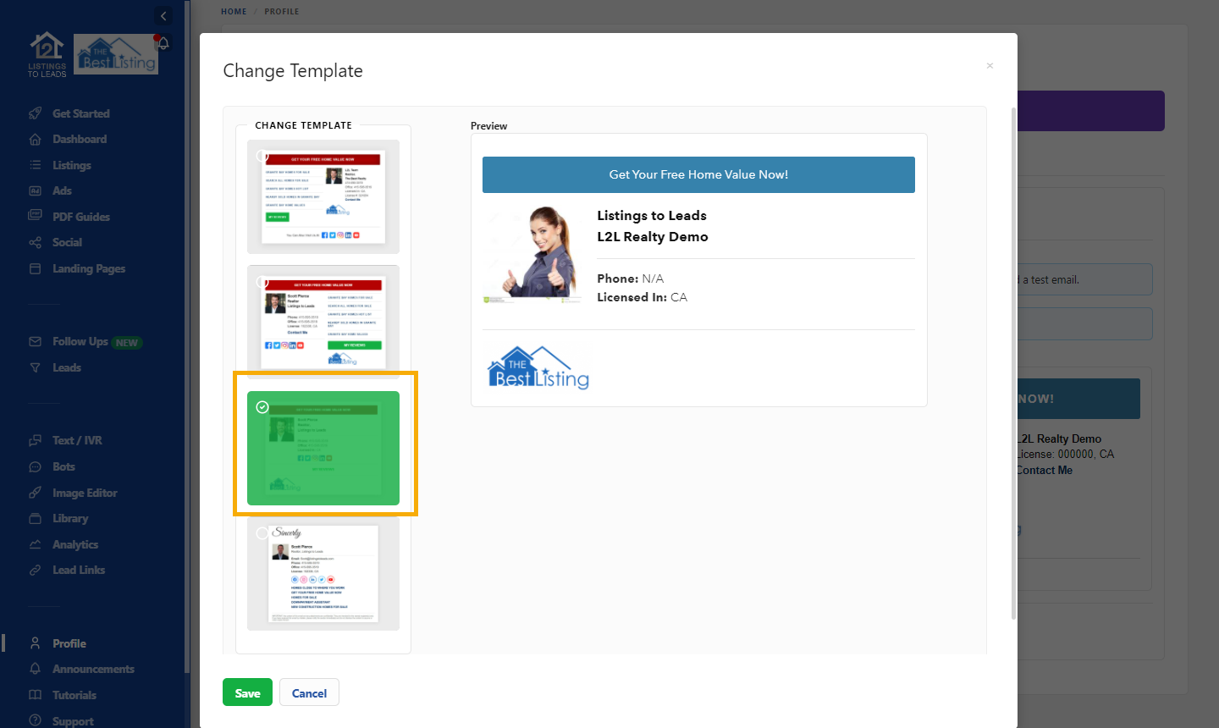
Task: Open the PROFILE breadcrumb item
Action: coord(281,11)
